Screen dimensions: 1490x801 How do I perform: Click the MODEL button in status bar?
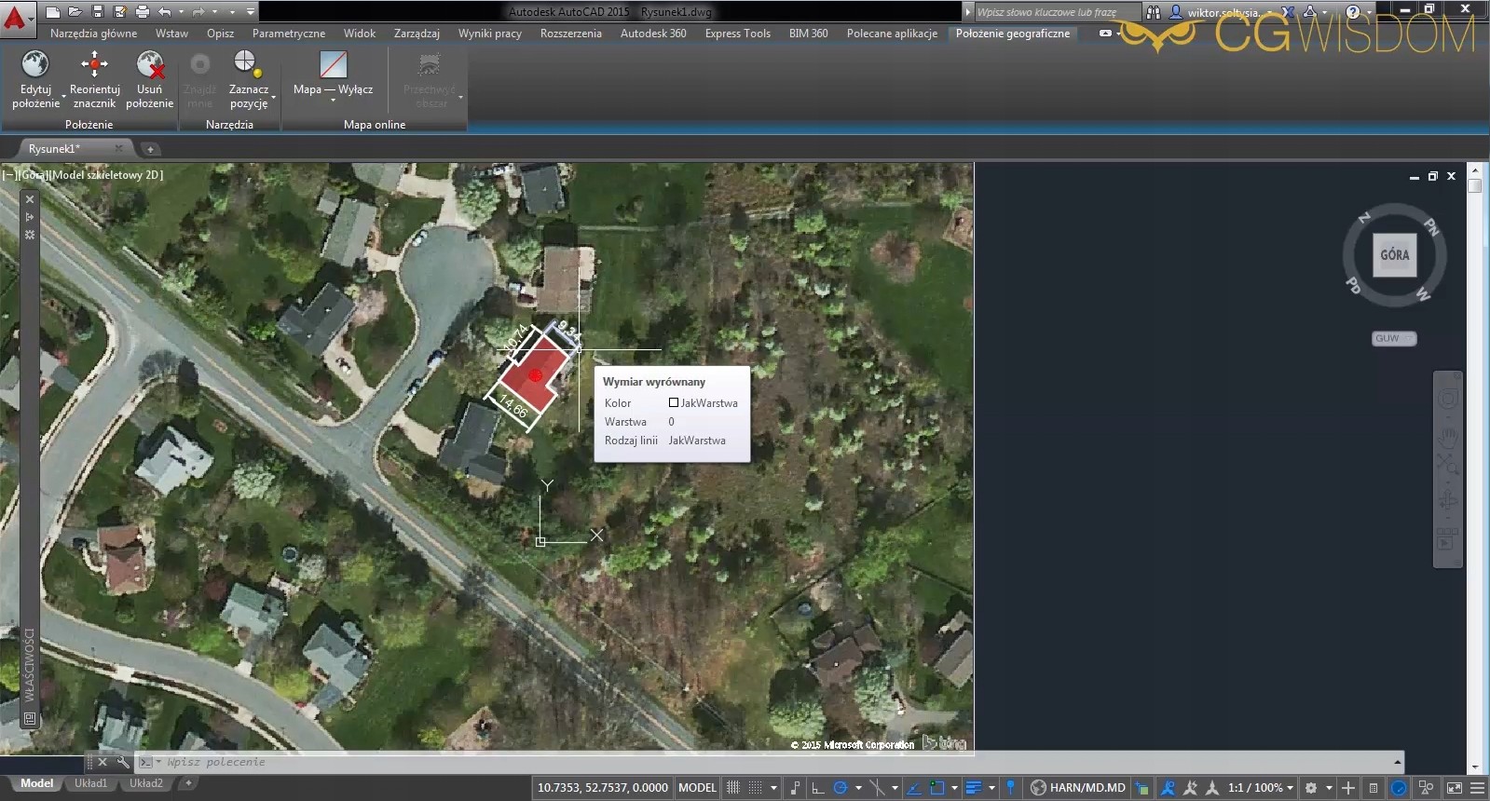[697, 788]
